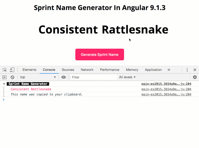
Task: Toggle the device toolbar icon
Action: tap(12, 70)
